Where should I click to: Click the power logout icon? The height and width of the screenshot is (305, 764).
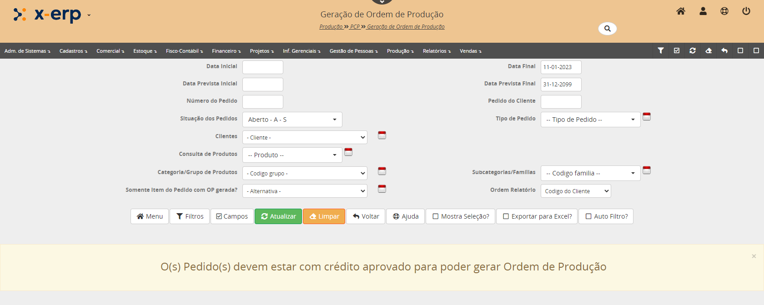(x=746, y=11)
